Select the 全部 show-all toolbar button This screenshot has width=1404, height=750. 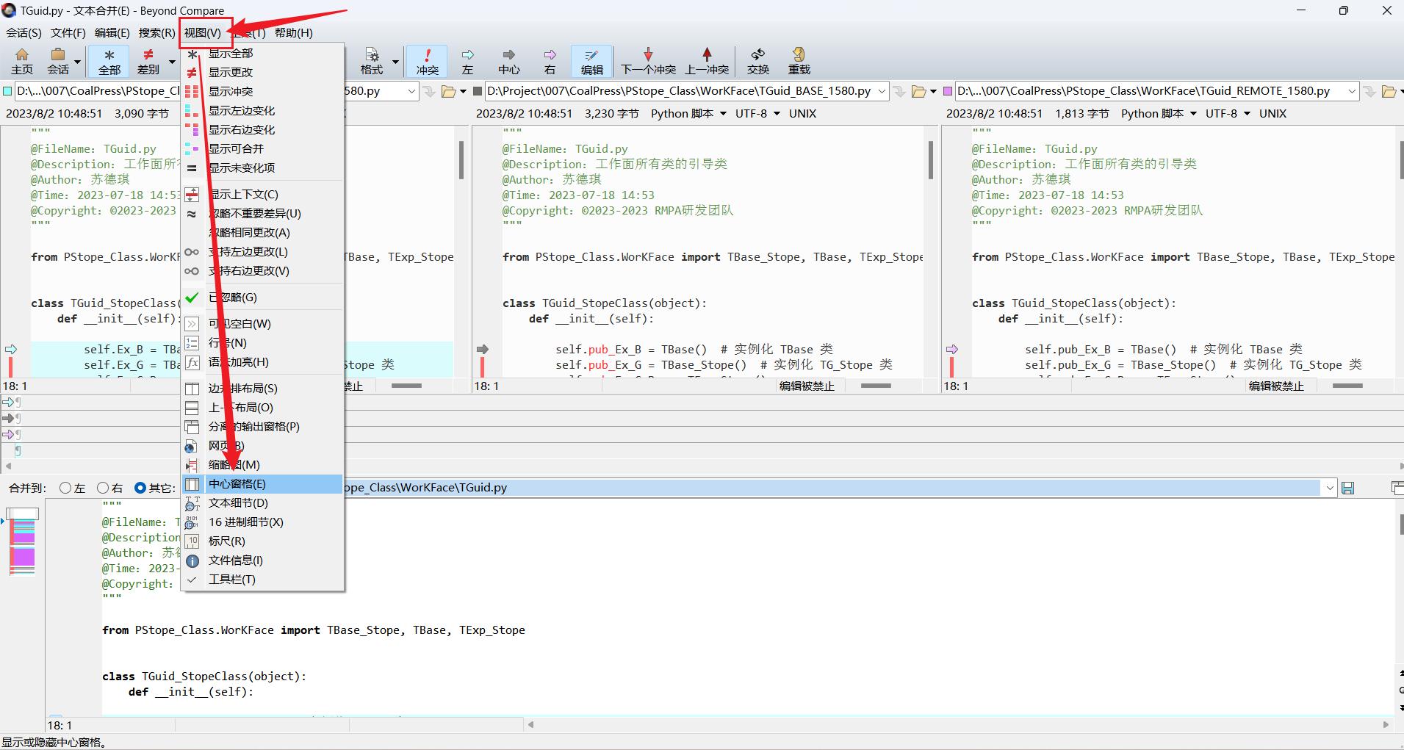pyautogui.click(x=109, y=61)
